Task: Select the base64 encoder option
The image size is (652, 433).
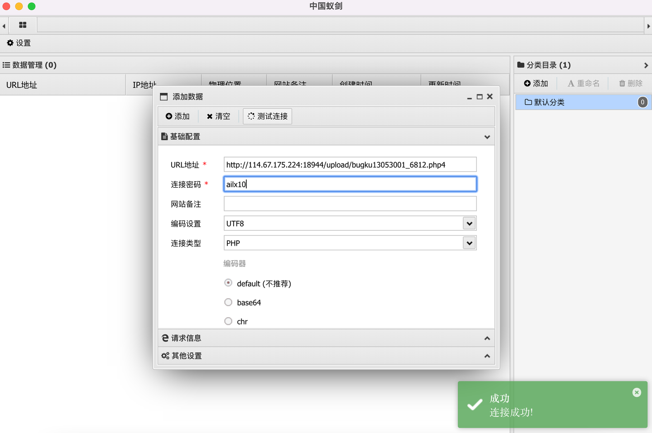Action: [228, 302]
